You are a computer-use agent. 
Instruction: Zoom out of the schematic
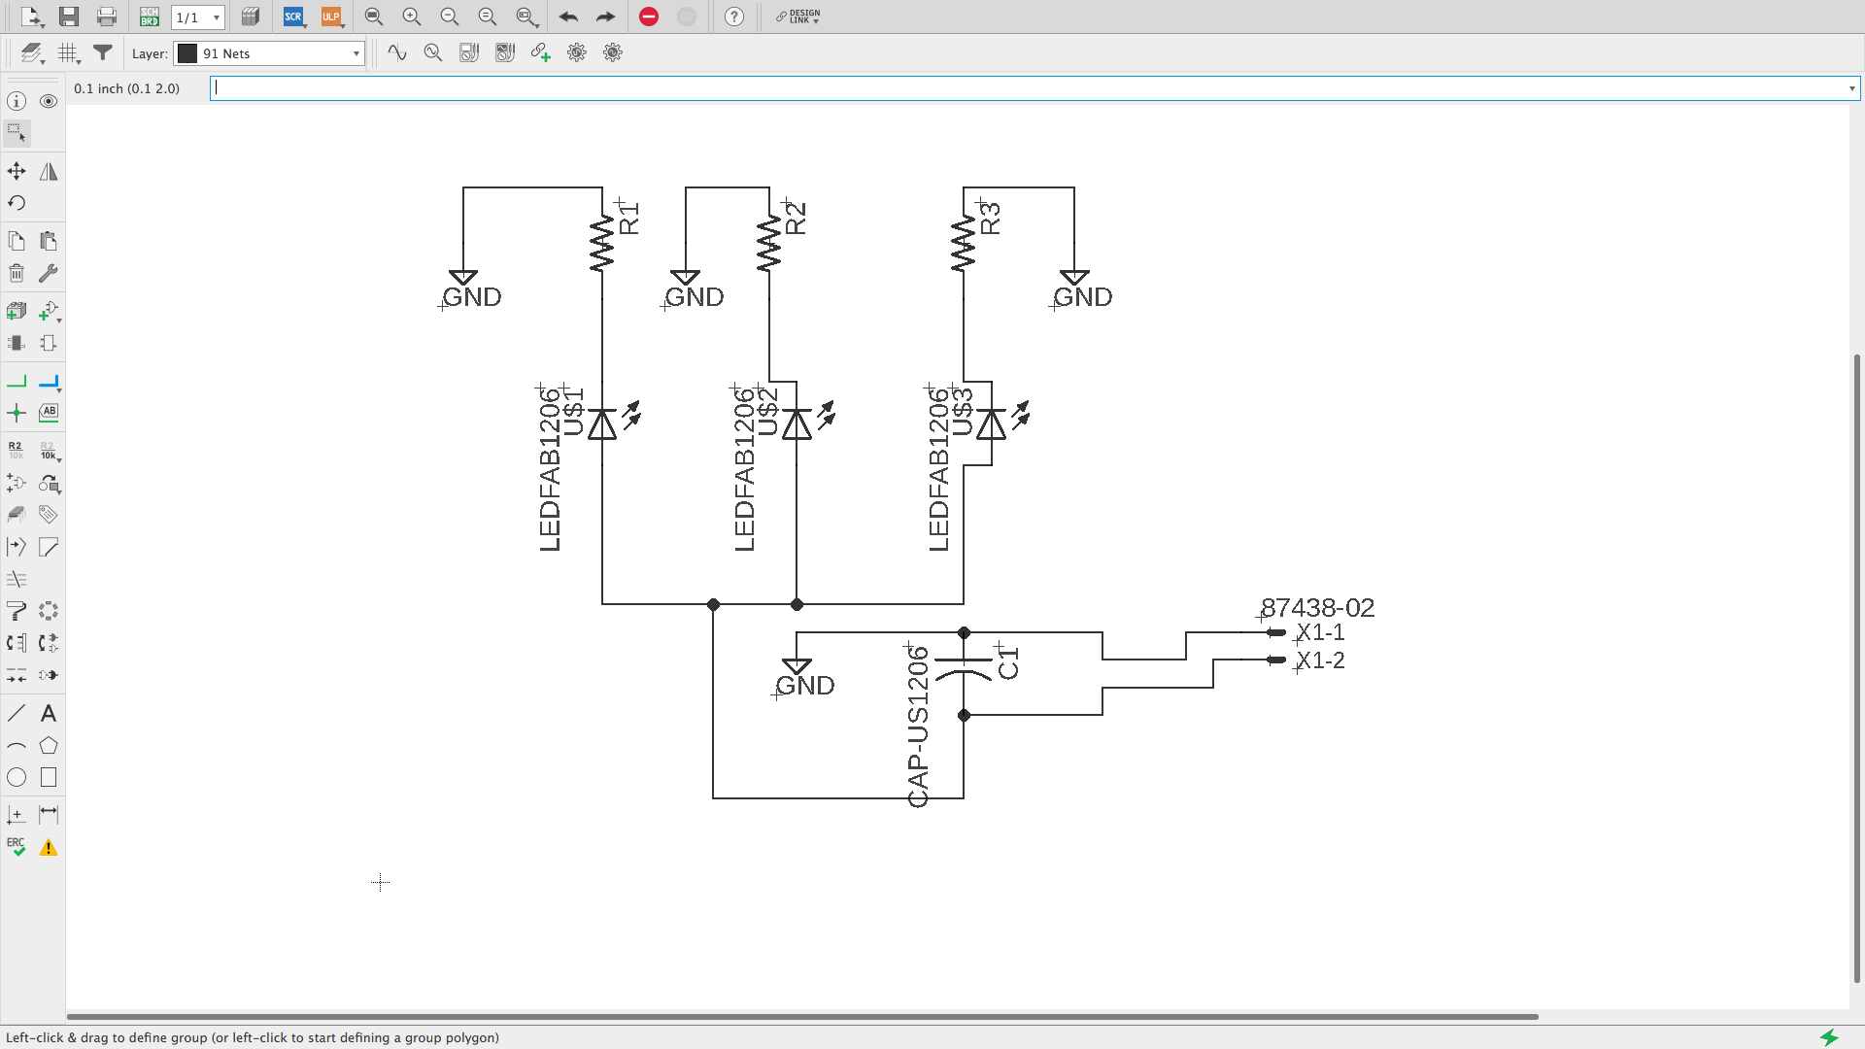[x=450, y=17]
